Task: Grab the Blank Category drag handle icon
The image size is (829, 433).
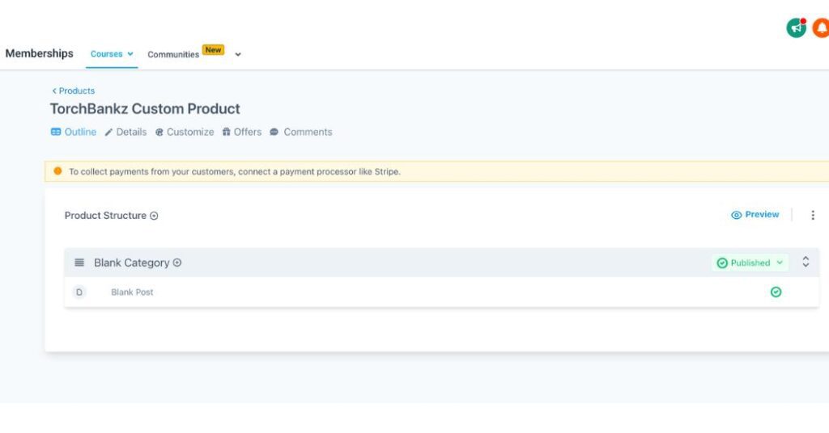Action: coord(79,263)
